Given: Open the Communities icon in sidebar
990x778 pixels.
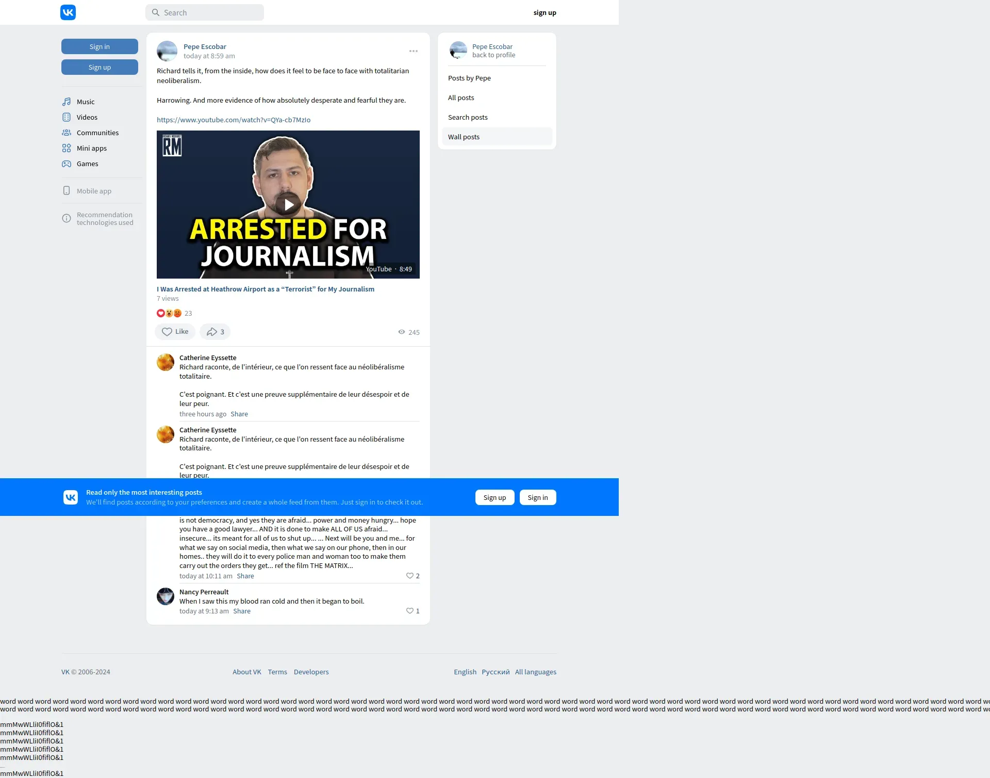Looking at the screenshot, I should pos(67,133).
